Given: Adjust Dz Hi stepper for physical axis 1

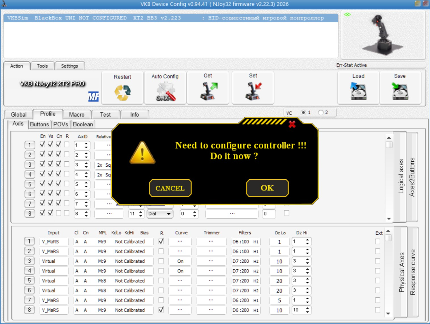Looking at the screenshot, I should [307, 242].
